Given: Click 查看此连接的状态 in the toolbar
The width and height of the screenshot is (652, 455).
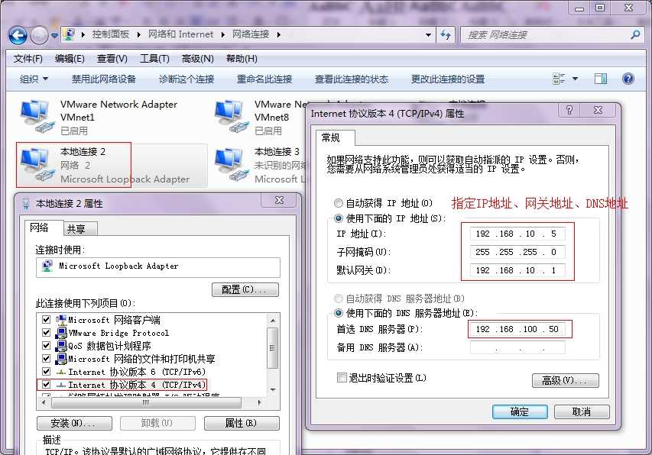Looking at the screenshot, I should (x=352, y=79).
